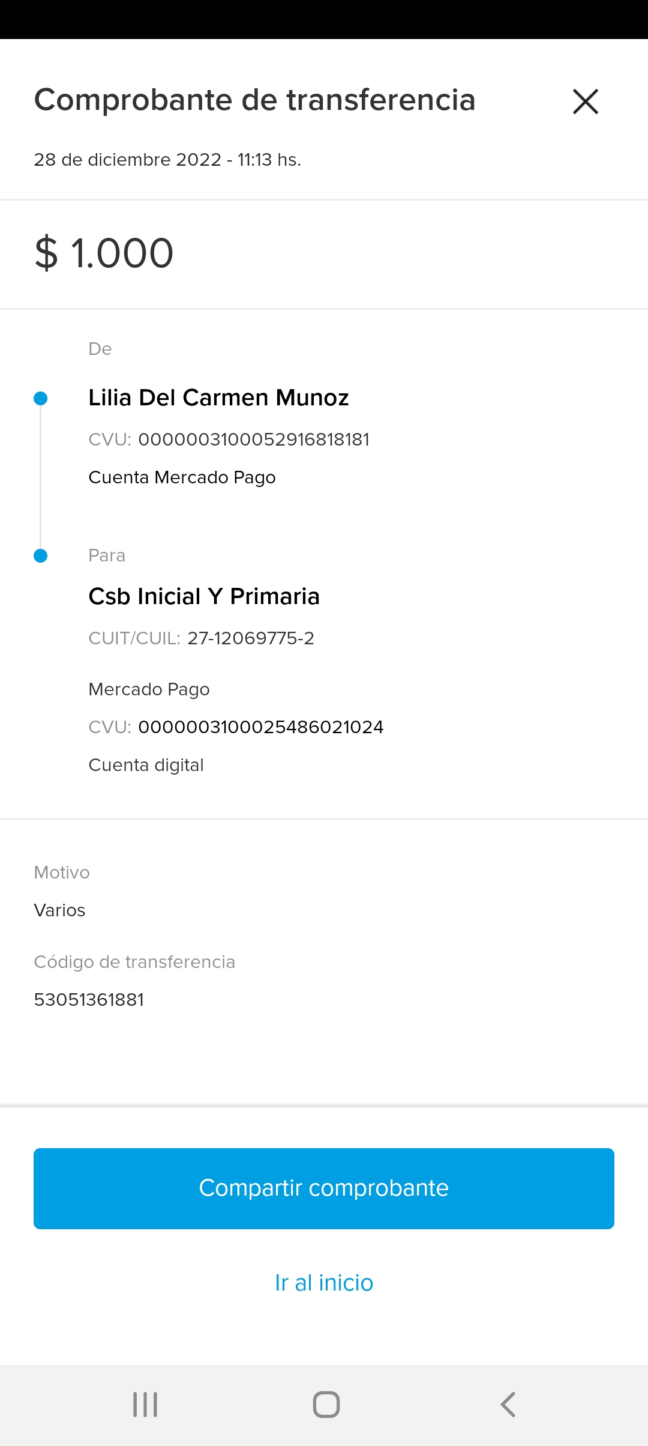The height and width of the screenshot is (1446, 648).
Task: Tap the blue recipient dot icon
Action: (41, 555)
